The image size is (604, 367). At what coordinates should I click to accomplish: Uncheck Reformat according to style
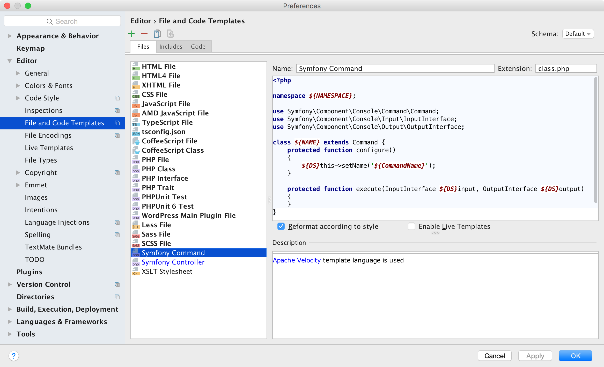coord(281,226)
